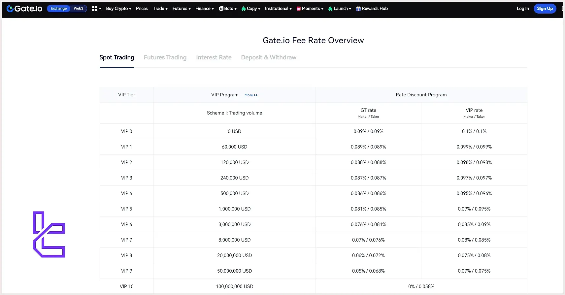This screenshot has width=565, height=295.
Task: Expand the Trade dropdown menu
Action: 160,9
